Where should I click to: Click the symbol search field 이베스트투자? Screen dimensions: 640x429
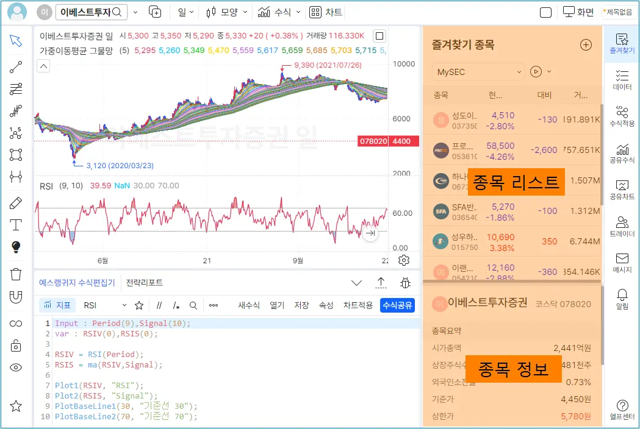coord(92,12)
